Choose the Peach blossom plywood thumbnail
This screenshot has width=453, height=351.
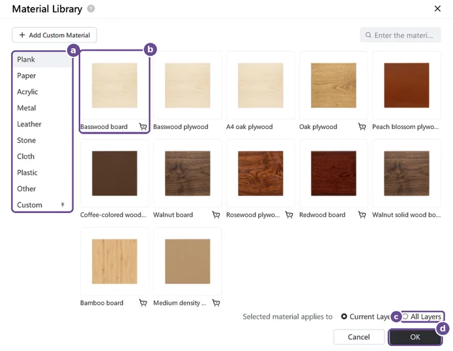[x=407, y=85]
